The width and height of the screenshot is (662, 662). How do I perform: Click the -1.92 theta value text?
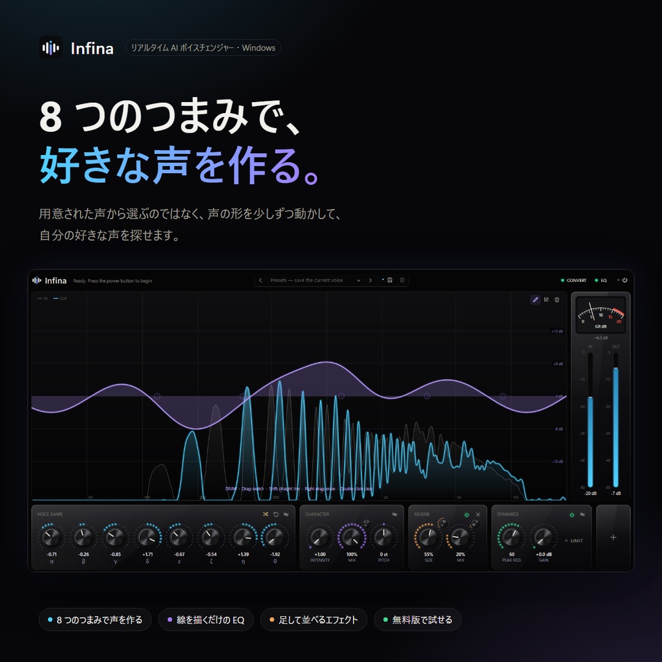pyautogui.click(x=275, y=554)
